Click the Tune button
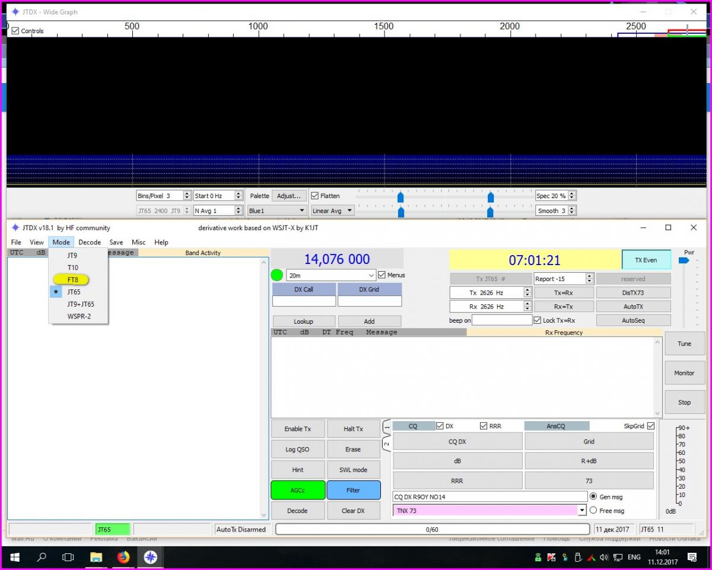 pos(684,344)
